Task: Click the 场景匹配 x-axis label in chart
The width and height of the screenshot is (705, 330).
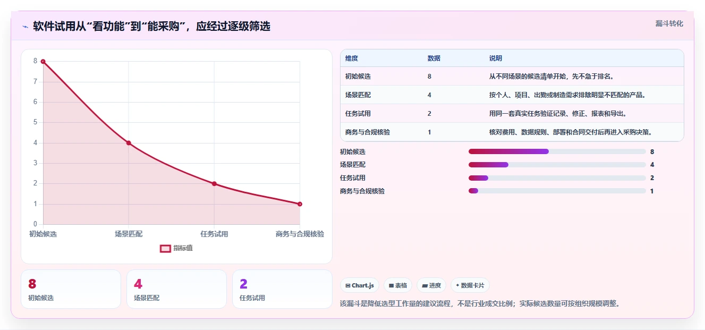Action: tap(129, 234)
